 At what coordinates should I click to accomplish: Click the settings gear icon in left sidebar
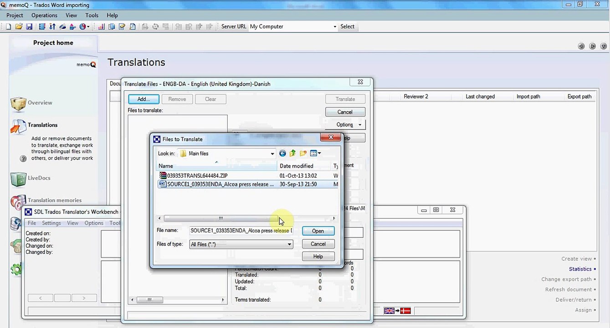(x=16, y=269)
